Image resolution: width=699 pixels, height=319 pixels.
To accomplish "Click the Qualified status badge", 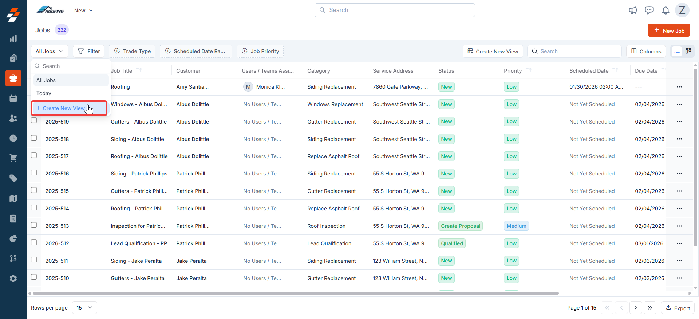I will coord(452,243).
